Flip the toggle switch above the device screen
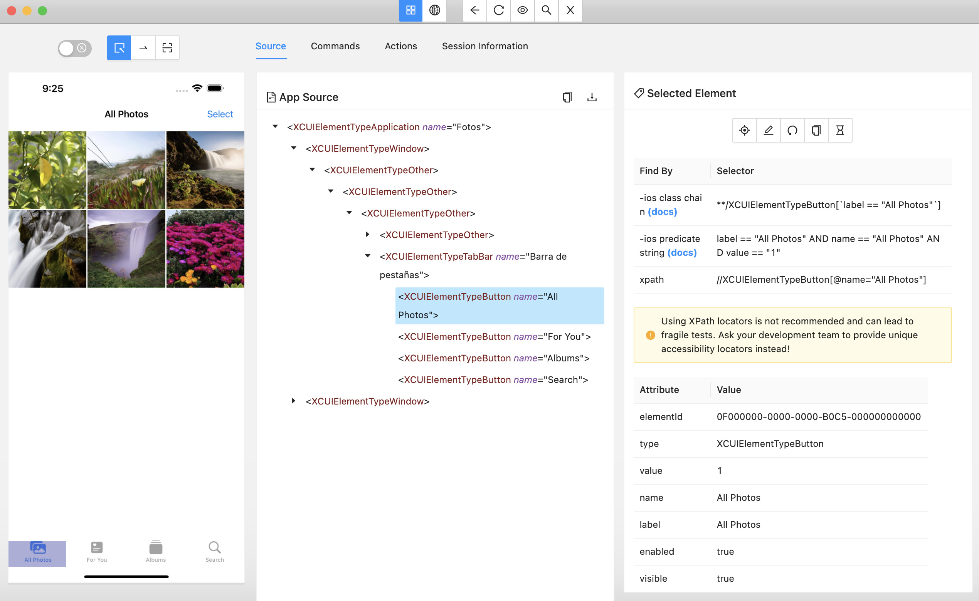Viewport: 979px width, 601px height. (x=74, y=48)
